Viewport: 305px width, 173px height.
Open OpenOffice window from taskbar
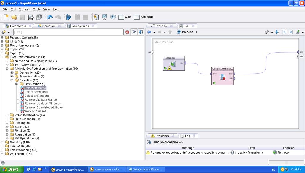click(x=145, y=169)
